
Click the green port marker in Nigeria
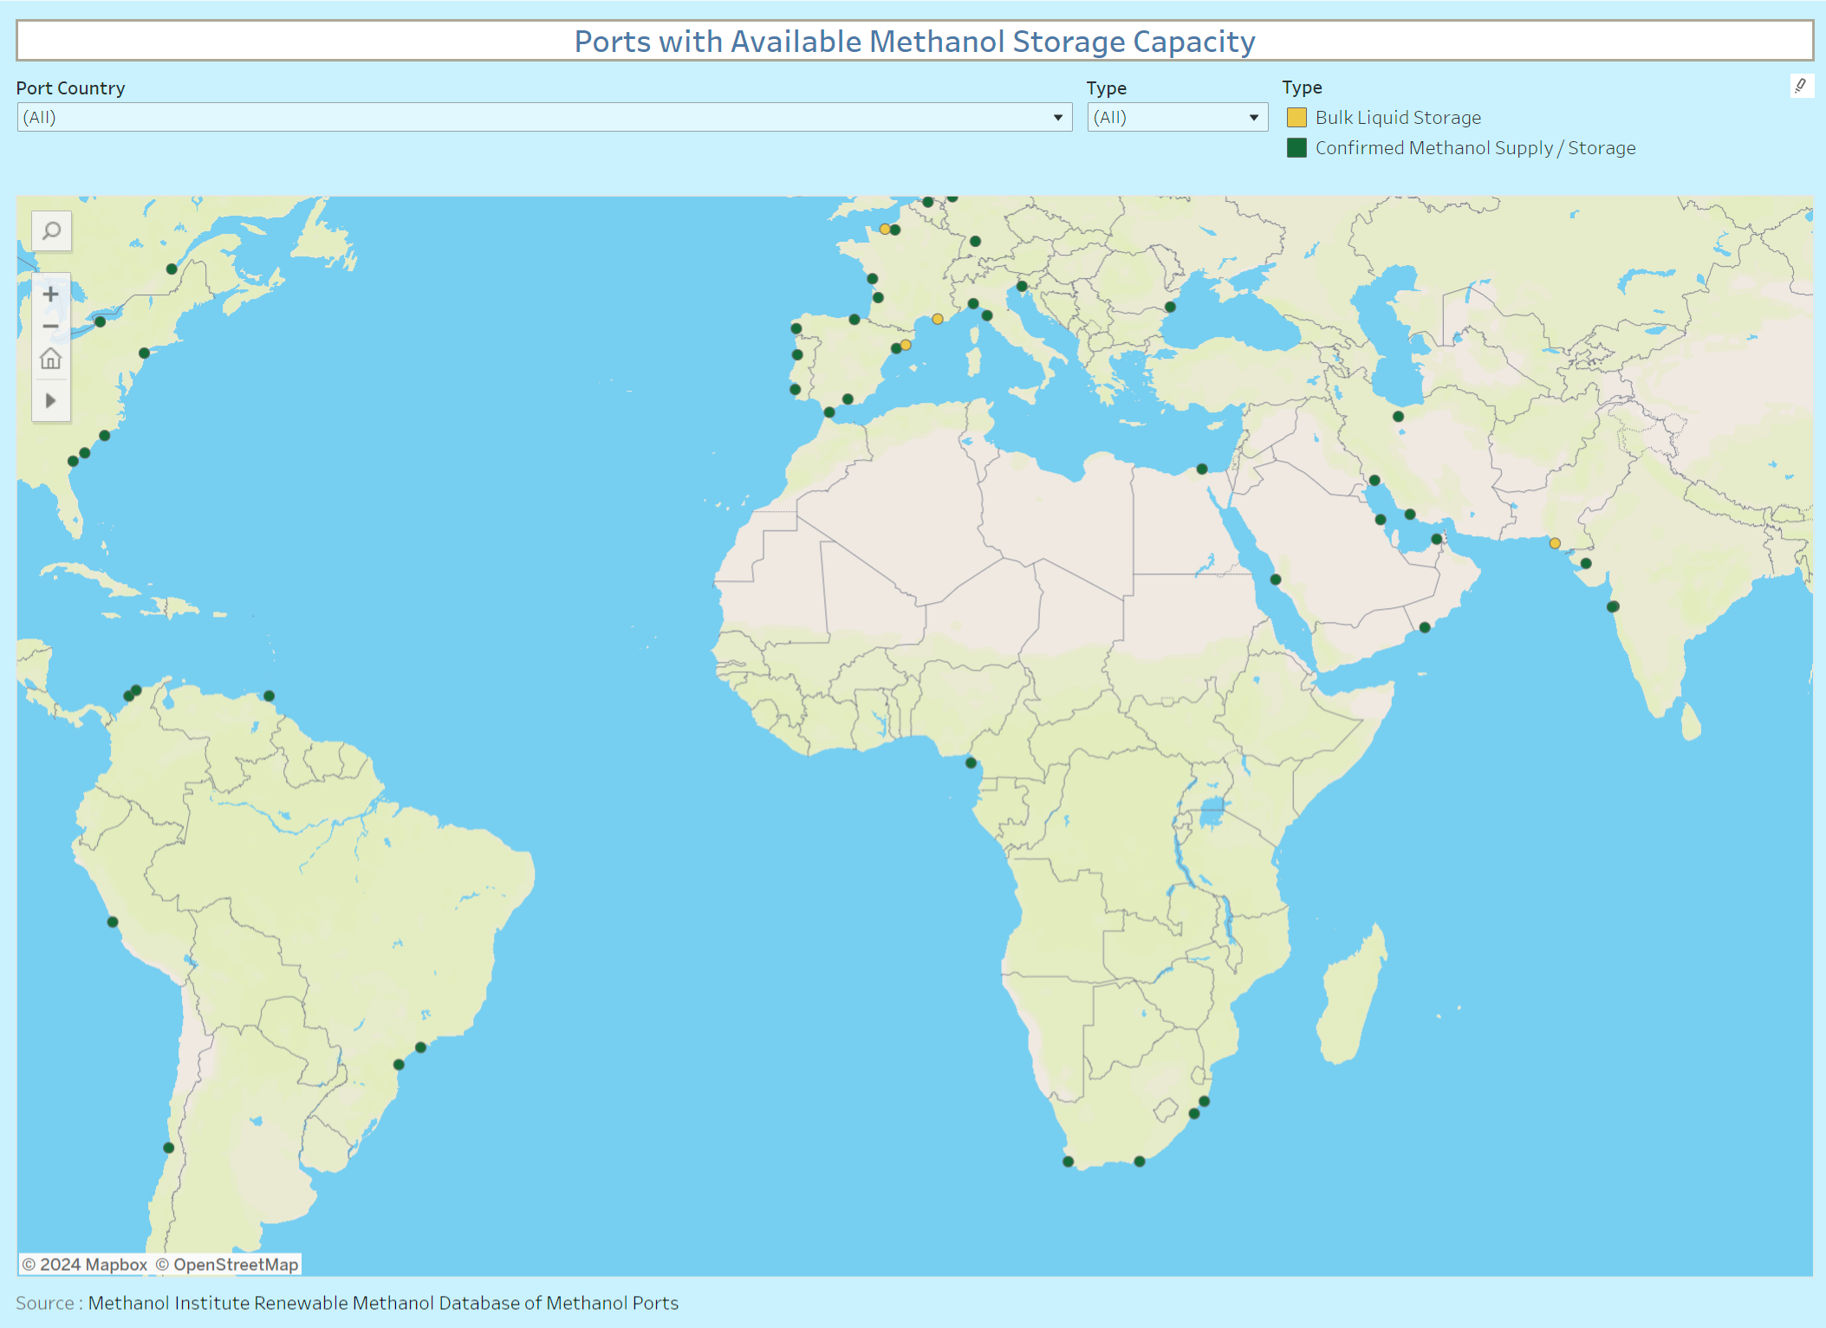point(971,763)
